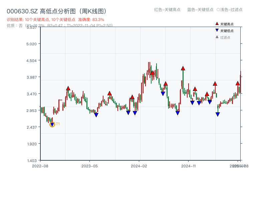267x200 pixels.
Task: Click the red 识别结果 summary line
Action: click(x=55, y=20)
